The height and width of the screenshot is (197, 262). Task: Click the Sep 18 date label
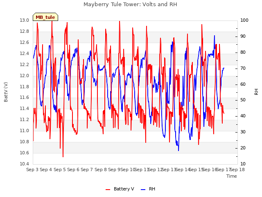point(238,170)
